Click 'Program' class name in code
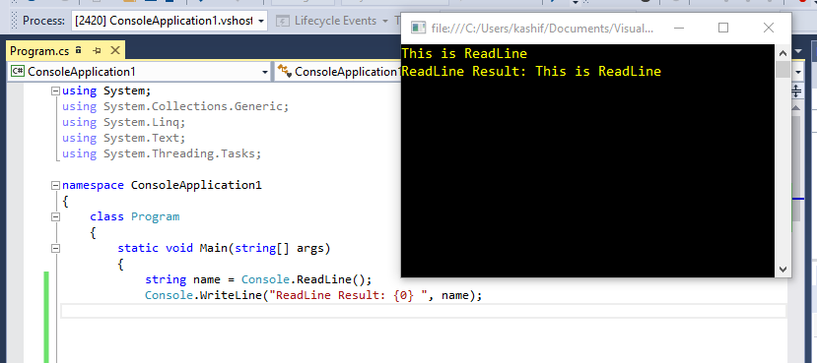Viewport: 817px width, 363px height. click(155, 216)
